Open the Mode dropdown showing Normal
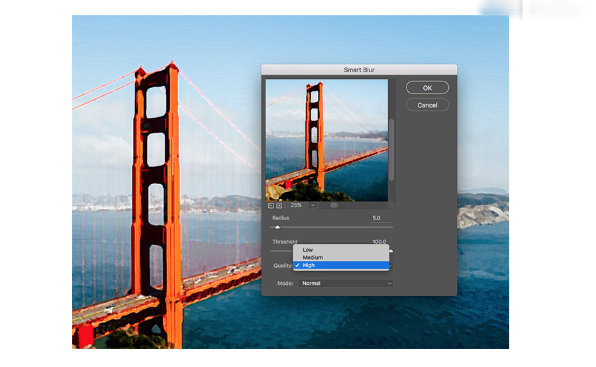596x367 pixels. [346, 284]
